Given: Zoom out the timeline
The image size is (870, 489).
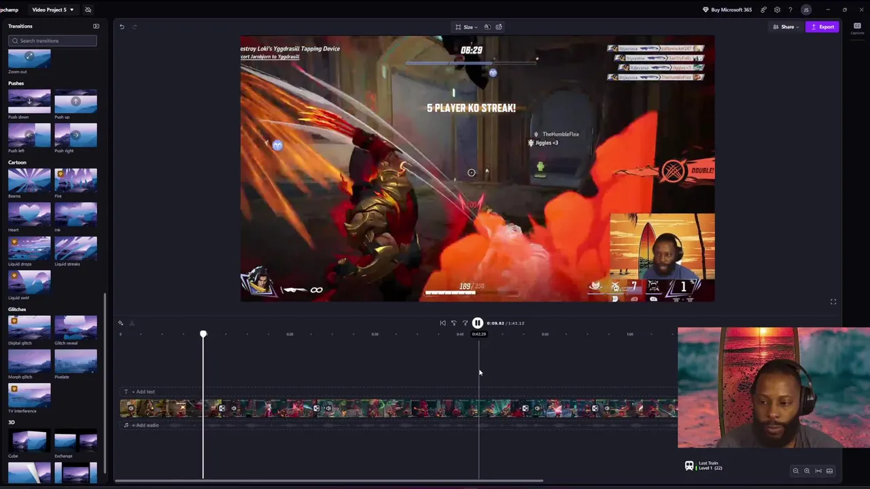Looking at the screenshot, I should point(795,471).
